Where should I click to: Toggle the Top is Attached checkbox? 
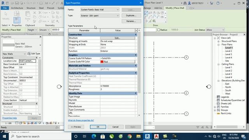click(x=21, y=87)
